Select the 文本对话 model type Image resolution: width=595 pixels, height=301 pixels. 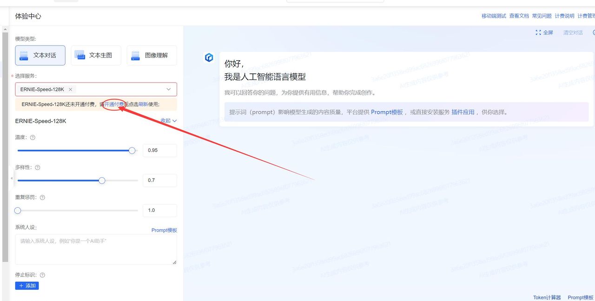coord(40,55)
